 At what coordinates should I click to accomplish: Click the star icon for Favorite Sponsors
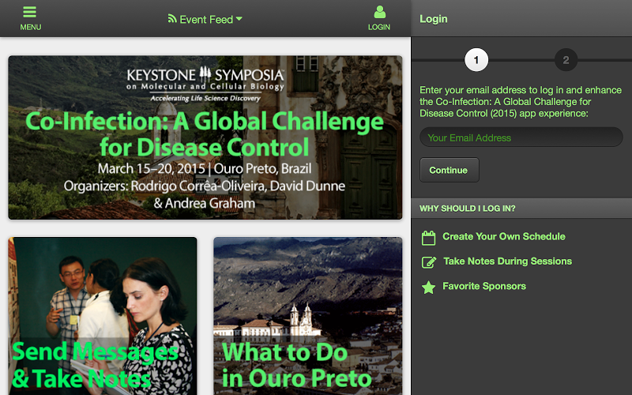(x=428, y=288)
